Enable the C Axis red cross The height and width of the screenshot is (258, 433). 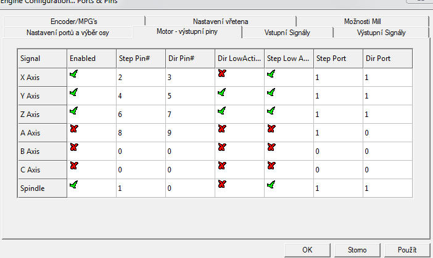pyautogui.click(x=74, y=166)
